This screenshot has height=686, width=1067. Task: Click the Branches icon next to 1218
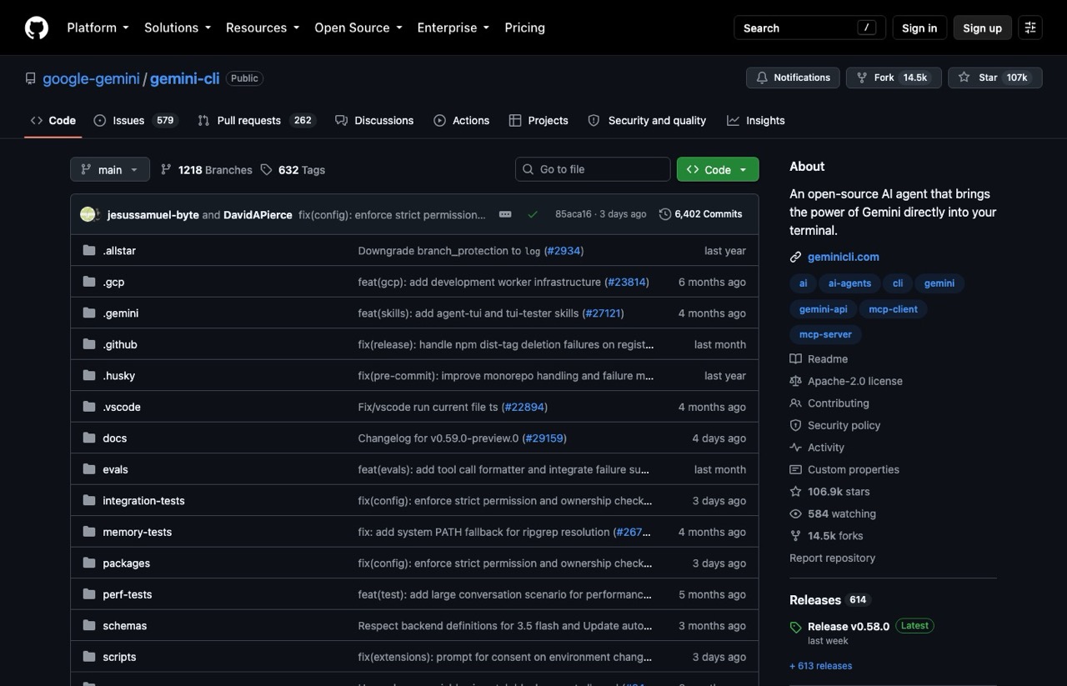point(166,169)
